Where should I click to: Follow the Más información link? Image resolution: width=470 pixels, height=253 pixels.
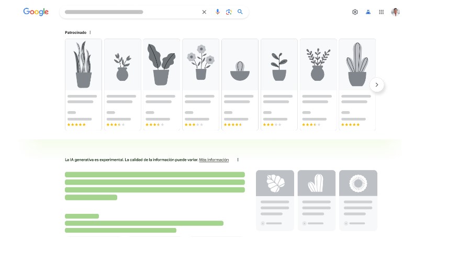[x=214, y=160]
